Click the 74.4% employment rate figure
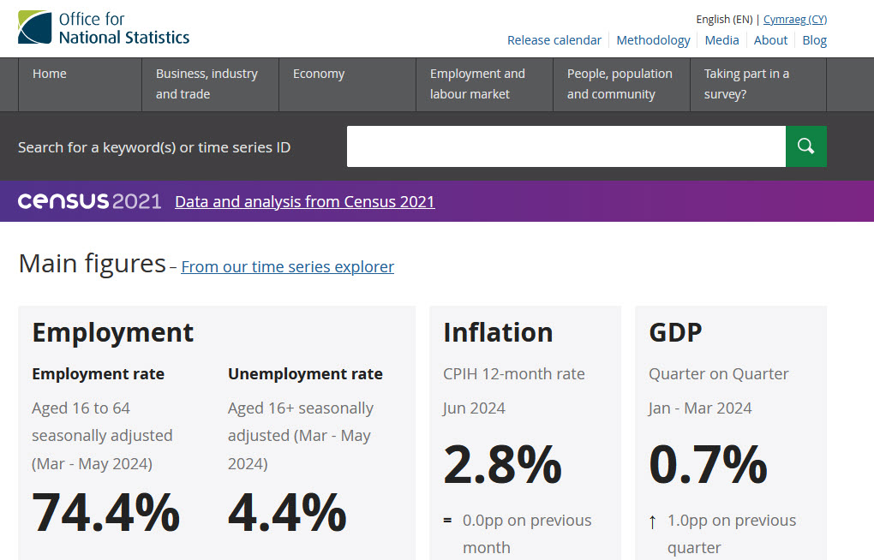Viewport: 874px width, 560px height. coord(106,513)
